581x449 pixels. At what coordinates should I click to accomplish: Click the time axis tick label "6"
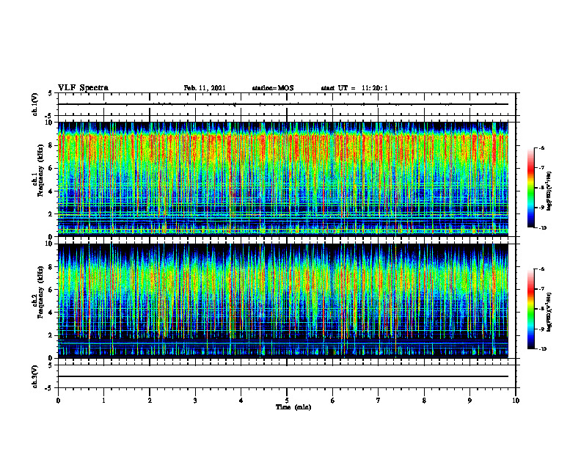click(333, 401)
